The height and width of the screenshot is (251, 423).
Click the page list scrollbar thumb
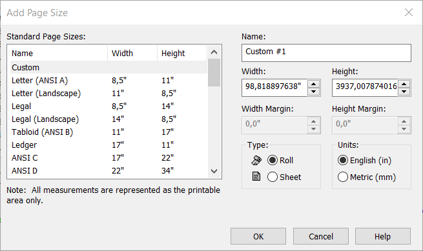pyautogui.click(x=214, y=72)
